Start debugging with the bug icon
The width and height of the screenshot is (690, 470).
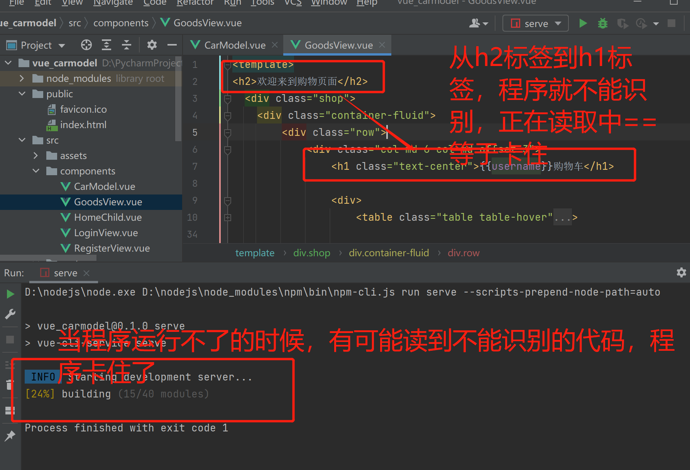(x=602, y=24)
